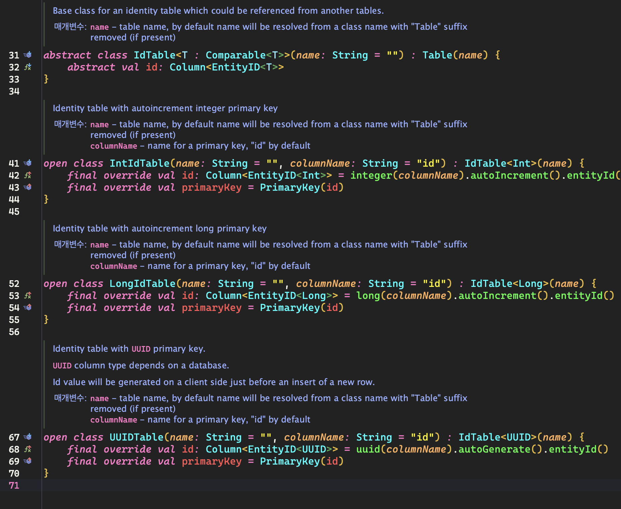
Task: Click line number 70 in the gutter
Action: click(14, 473)
